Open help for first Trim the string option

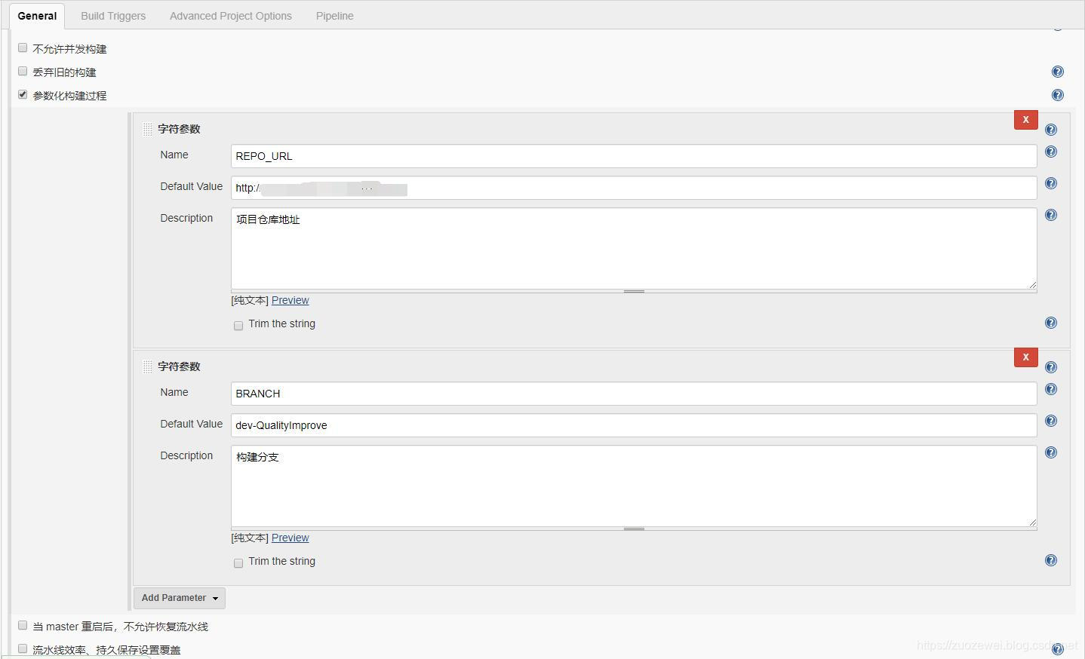[1050, 323]
